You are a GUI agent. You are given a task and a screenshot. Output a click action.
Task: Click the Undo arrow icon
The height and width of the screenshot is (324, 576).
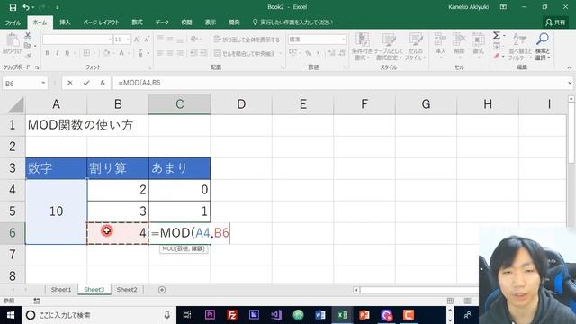(x=26, y=7)
